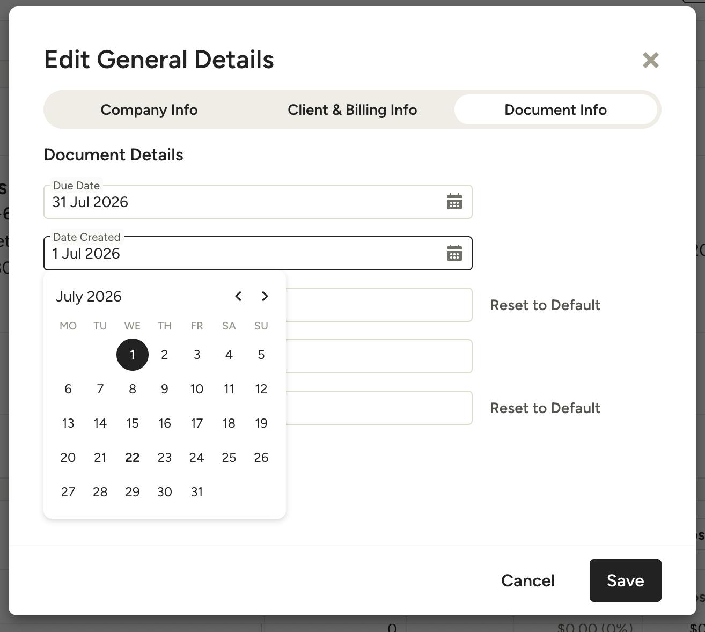
Task: Pick July 11 in the calendar
Action: [229, 389]
